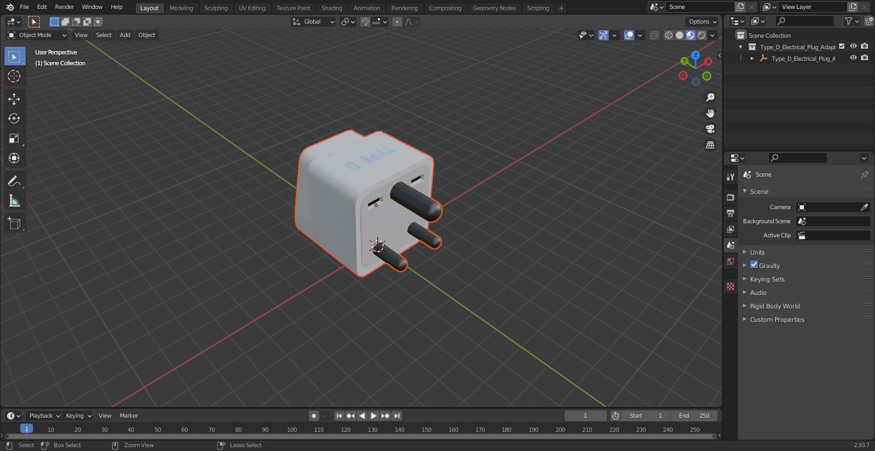
Task: Open the Playback dropdown in timeline
Action: coord(44,416)
